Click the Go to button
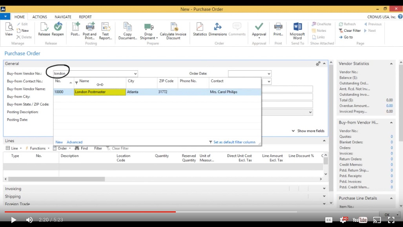This screenshot has width=403, height=227. tap(346, 37)
